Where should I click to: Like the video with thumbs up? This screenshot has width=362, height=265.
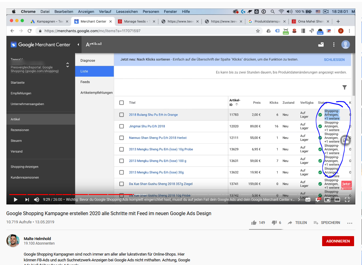[254, 223]
